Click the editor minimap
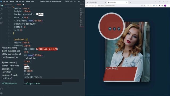The height and width of the screenshot is (96, 170). click(x=82, y=17)
